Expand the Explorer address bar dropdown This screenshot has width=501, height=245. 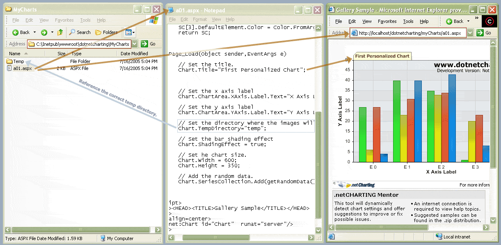[135, 44]
